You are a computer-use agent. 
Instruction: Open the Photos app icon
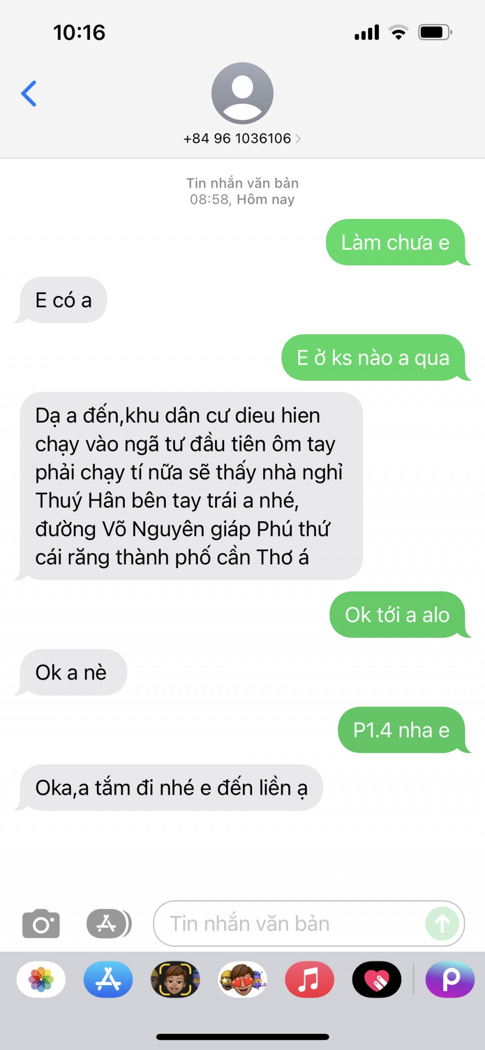click(x=41, y=979)
